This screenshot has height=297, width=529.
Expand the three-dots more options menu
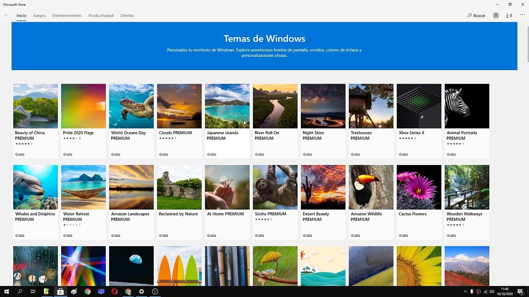pyautogui.click(x=522, y=15)
